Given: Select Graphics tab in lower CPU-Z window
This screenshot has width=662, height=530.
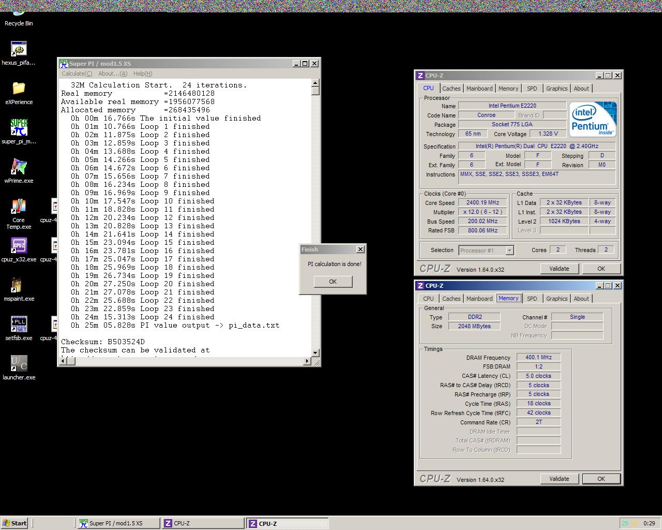Looking at the screenshot, I should tap(556, 299).
